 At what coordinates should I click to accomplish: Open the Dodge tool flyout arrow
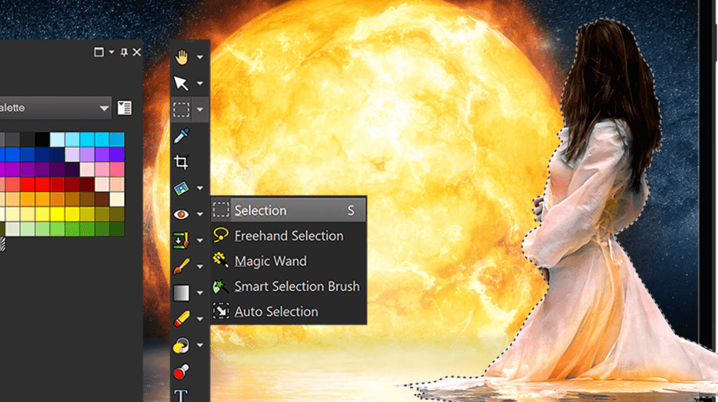(x=200, y=346)
